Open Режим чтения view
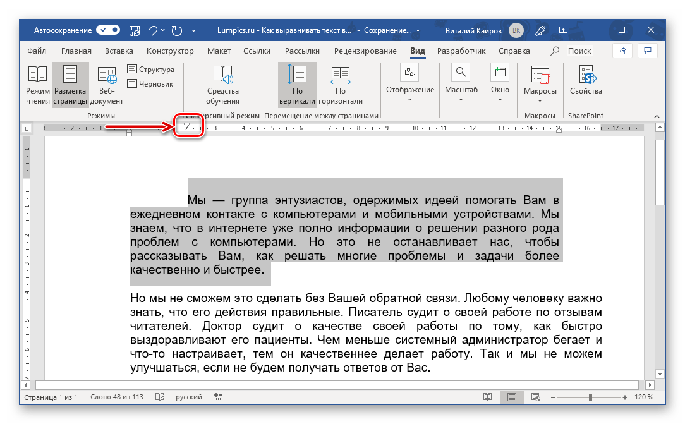 [38, 85]
